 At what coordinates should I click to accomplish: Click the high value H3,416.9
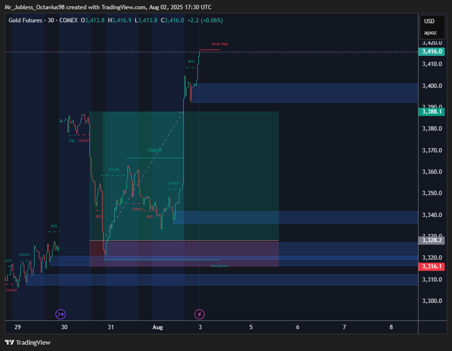[x=120, y=20]
